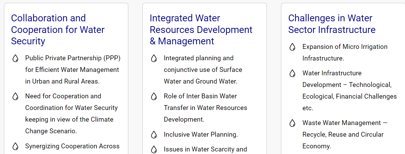Click the Water Infrastructure Development challenges text
This screenshot has width=405, height=154.
click(350, 91)
